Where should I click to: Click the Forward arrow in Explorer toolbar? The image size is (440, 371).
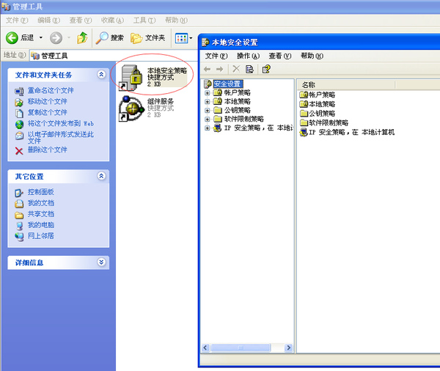pos(56,38)
